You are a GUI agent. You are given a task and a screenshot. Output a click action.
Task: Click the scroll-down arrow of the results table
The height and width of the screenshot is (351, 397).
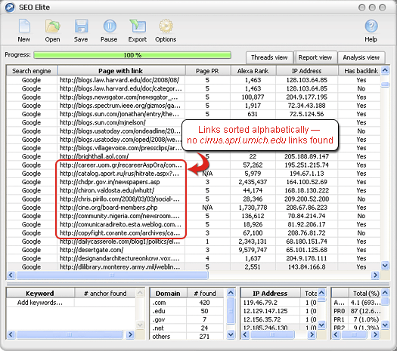point(385,266)
